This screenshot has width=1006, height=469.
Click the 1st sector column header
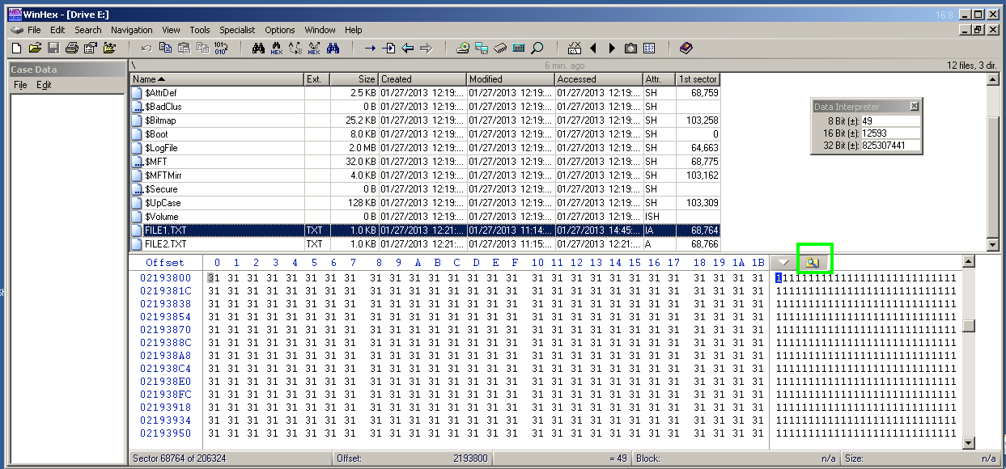[x=698, y=79]
